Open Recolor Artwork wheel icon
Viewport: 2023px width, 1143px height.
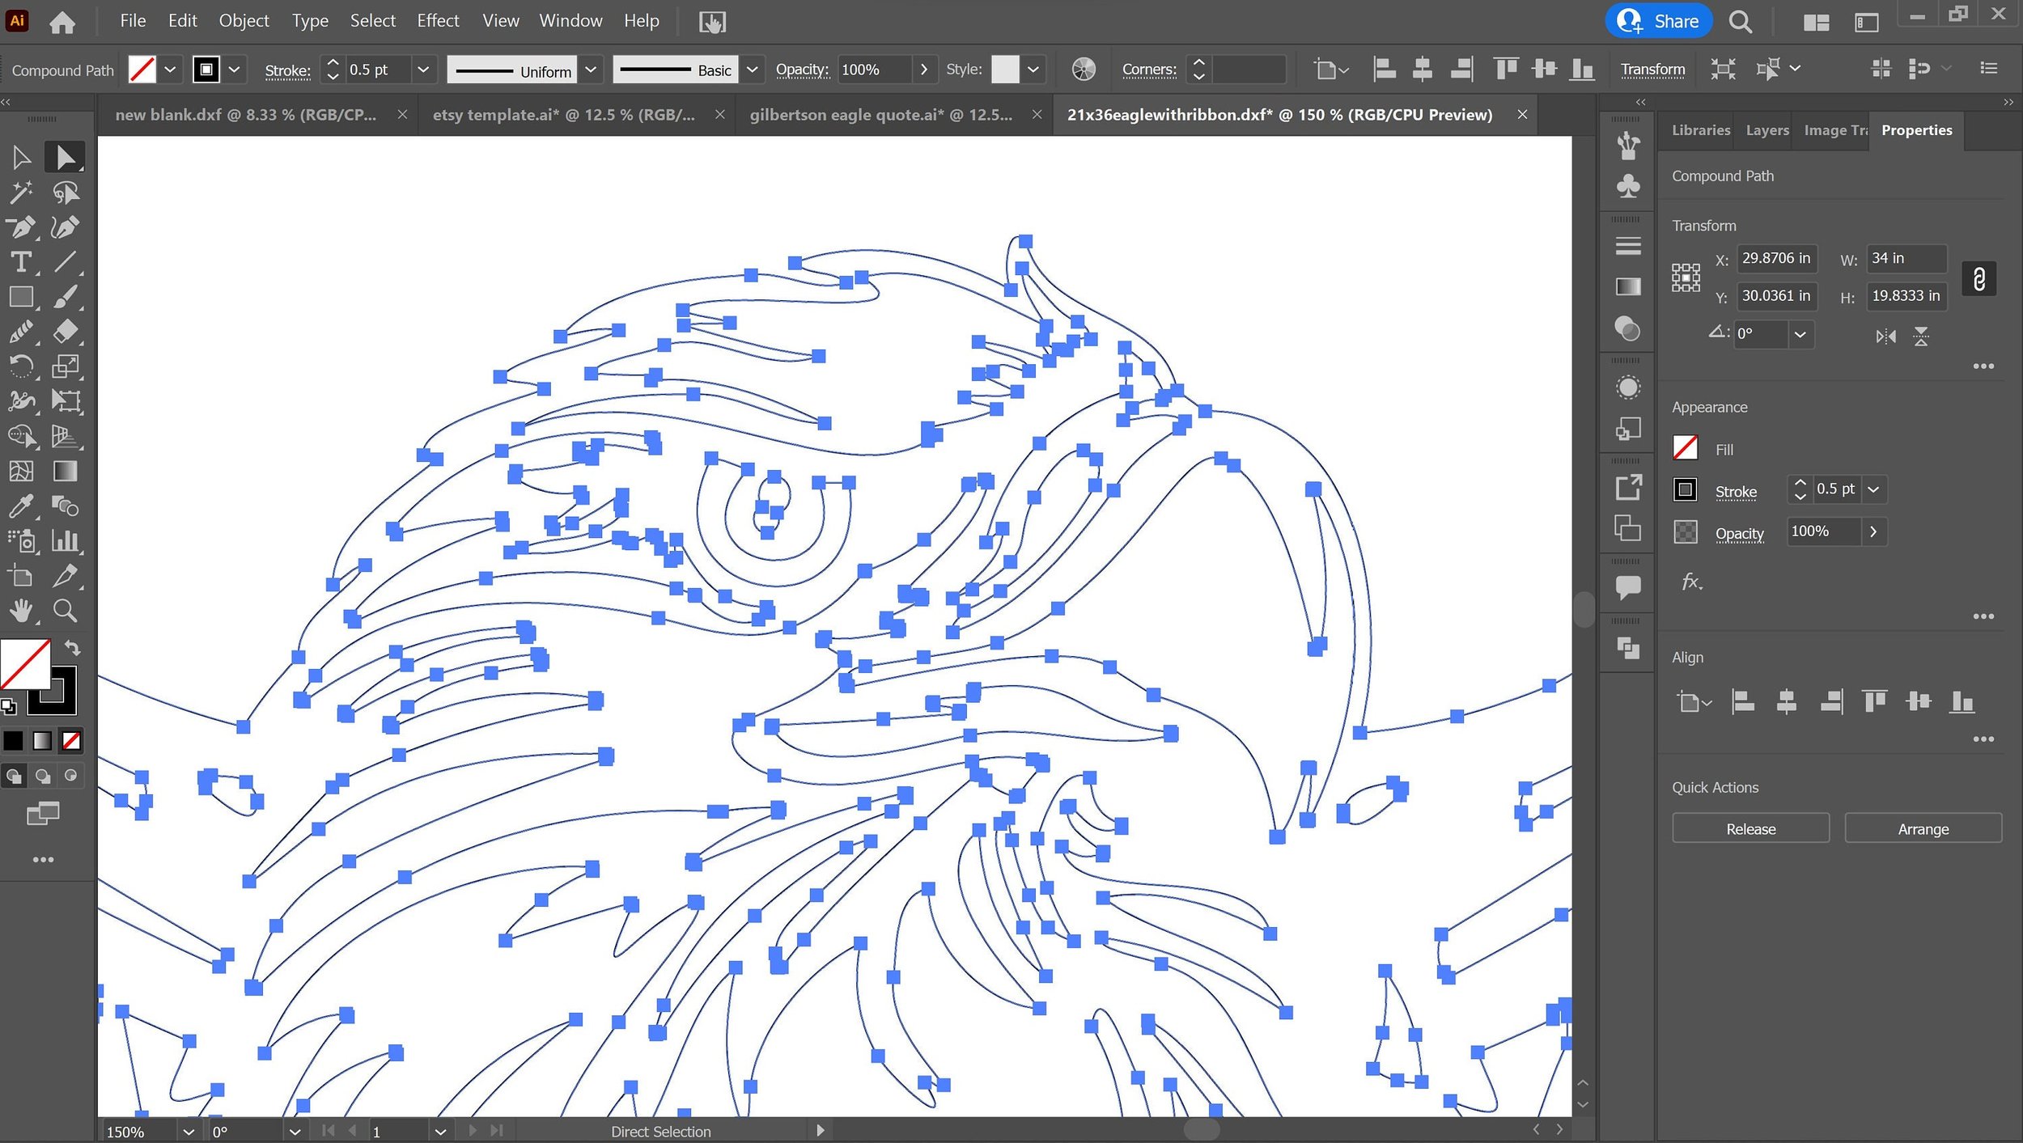click(x=1084, y=70)
